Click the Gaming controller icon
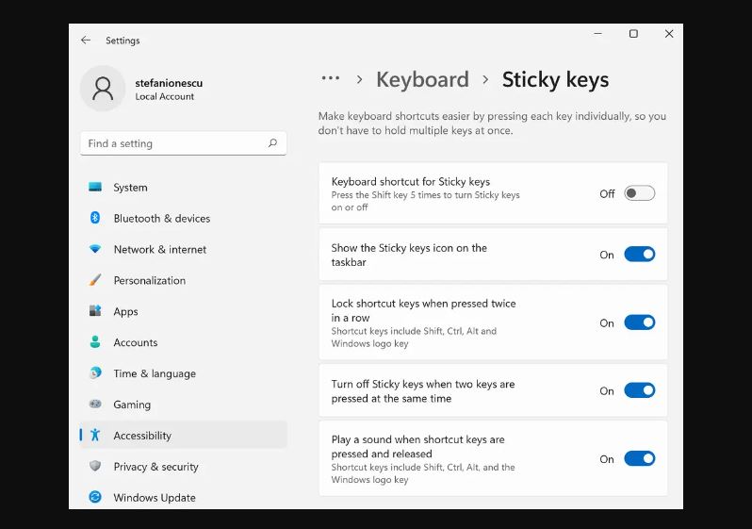The image size is (752, 529). click(x=95, y=404)
